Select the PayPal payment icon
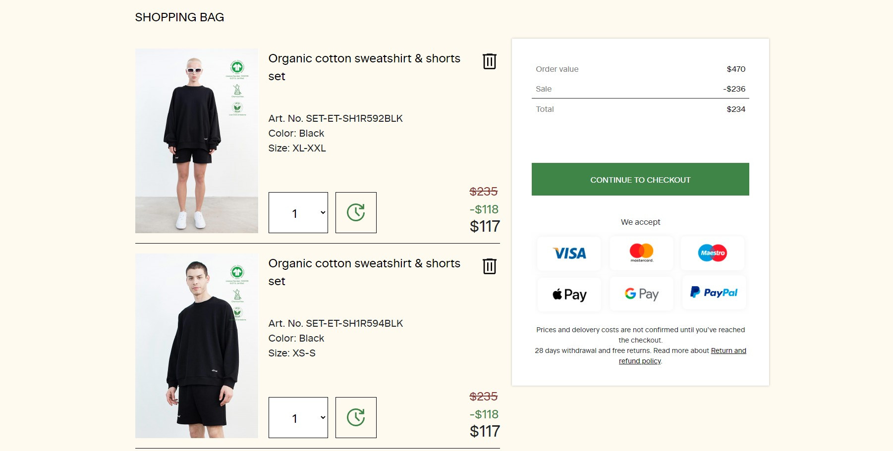Viewport: 893px width, 451px height. click(714, 293)
